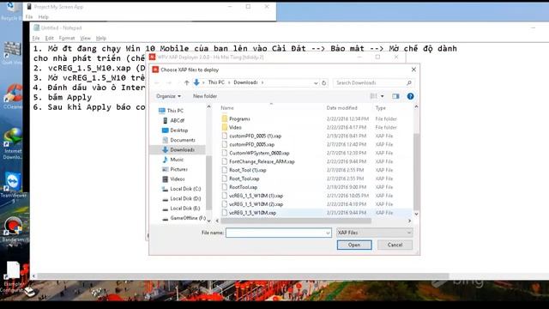Open dialog help question mark icon
Image resolution: width=549 pixels, height=309 pixels.
coord(410,96)
